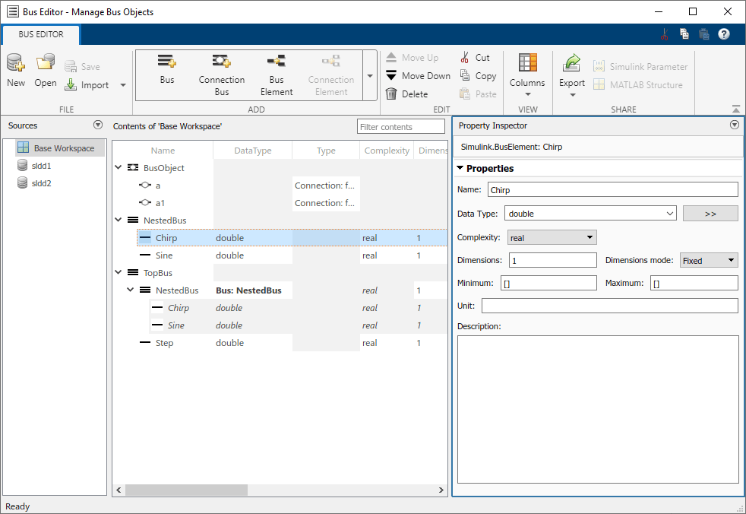
Task: Open the Dimensions mode dropdown
Action: point(709,260)
